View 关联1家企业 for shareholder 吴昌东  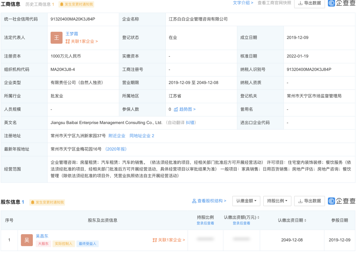[x=169, y=240]
